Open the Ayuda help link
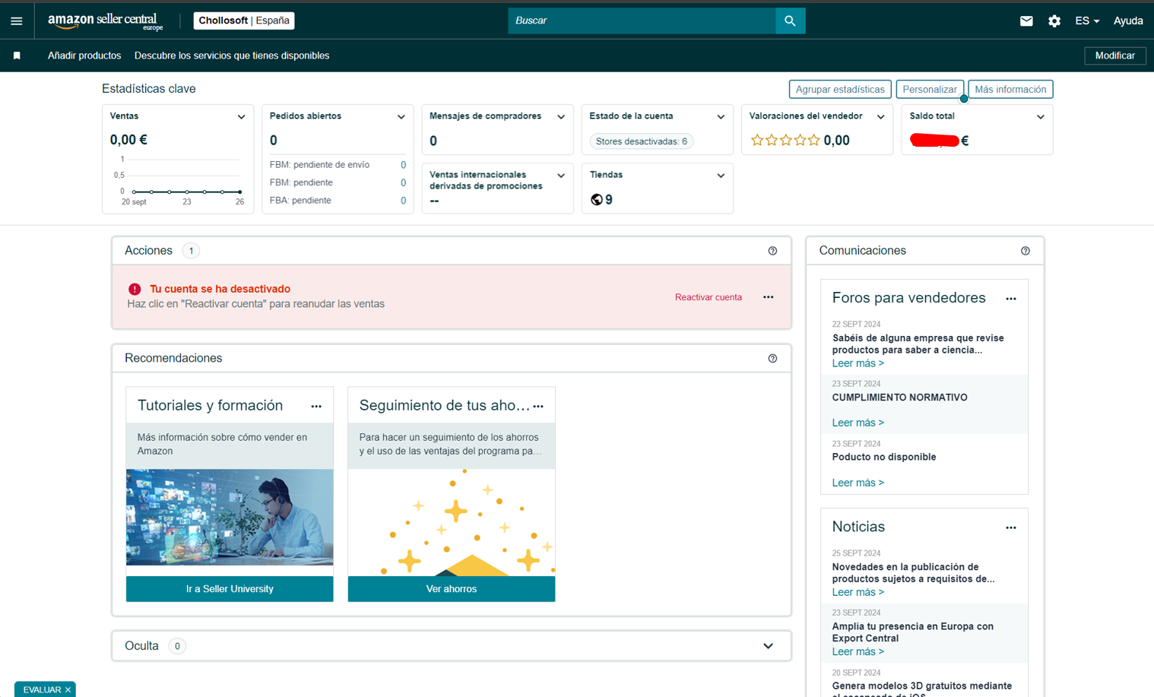This screenshot has width=1154, height=697. pos(1128,21)
